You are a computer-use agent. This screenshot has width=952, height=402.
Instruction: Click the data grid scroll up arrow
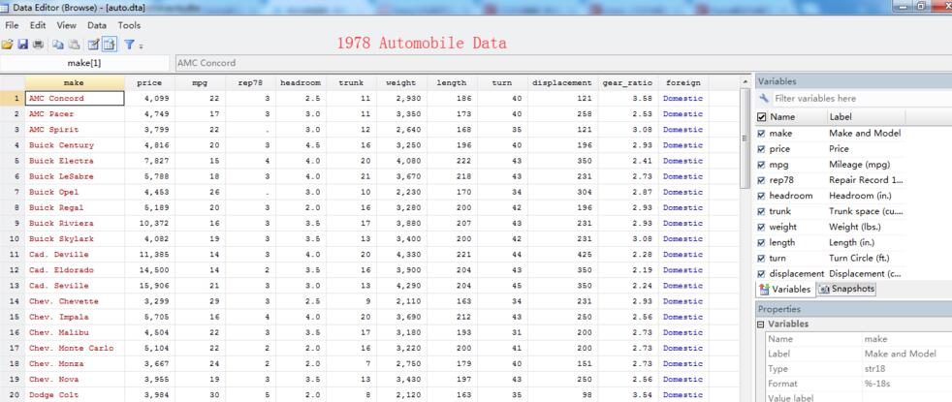coord(746,82)
